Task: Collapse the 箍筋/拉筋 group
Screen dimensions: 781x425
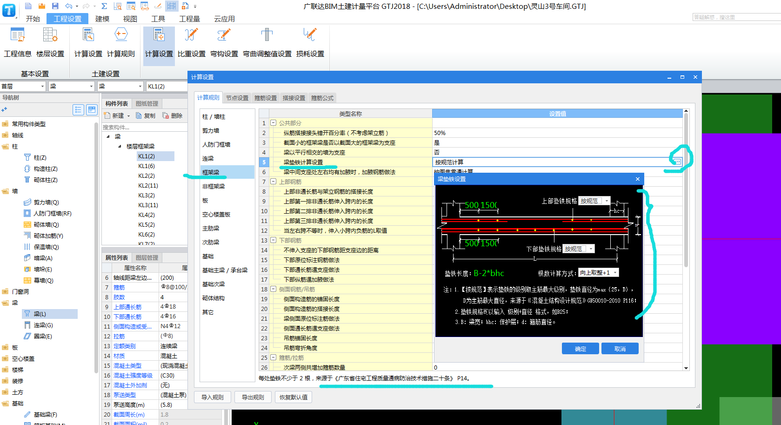Action: tap(273, 358)
